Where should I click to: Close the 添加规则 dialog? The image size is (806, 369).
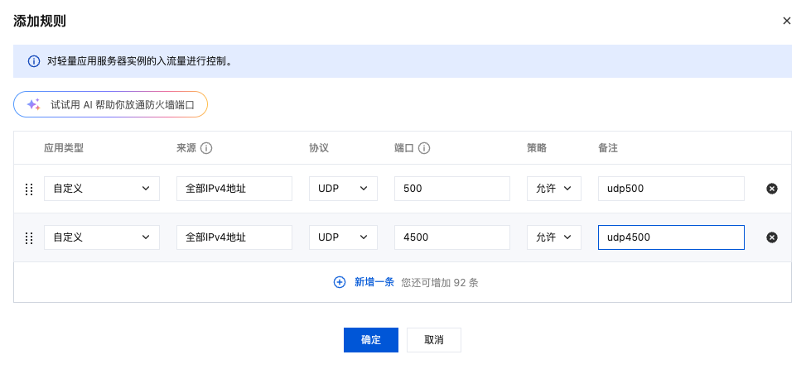[786, 21]
